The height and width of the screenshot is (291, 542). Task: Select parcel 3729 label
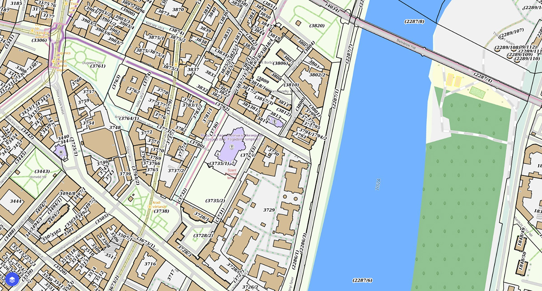pos(269,210)
